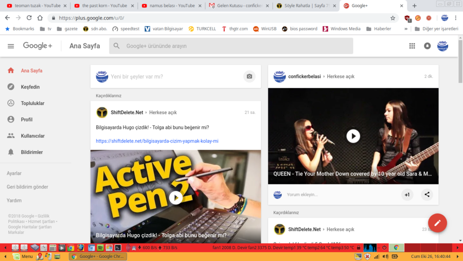Open the Haberler bookmarks folder
The width and height of the screenshot is (463, 261).
(379, 29)
